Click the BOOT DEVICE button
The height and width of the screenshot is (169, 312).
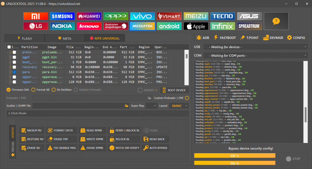(174, 90)
